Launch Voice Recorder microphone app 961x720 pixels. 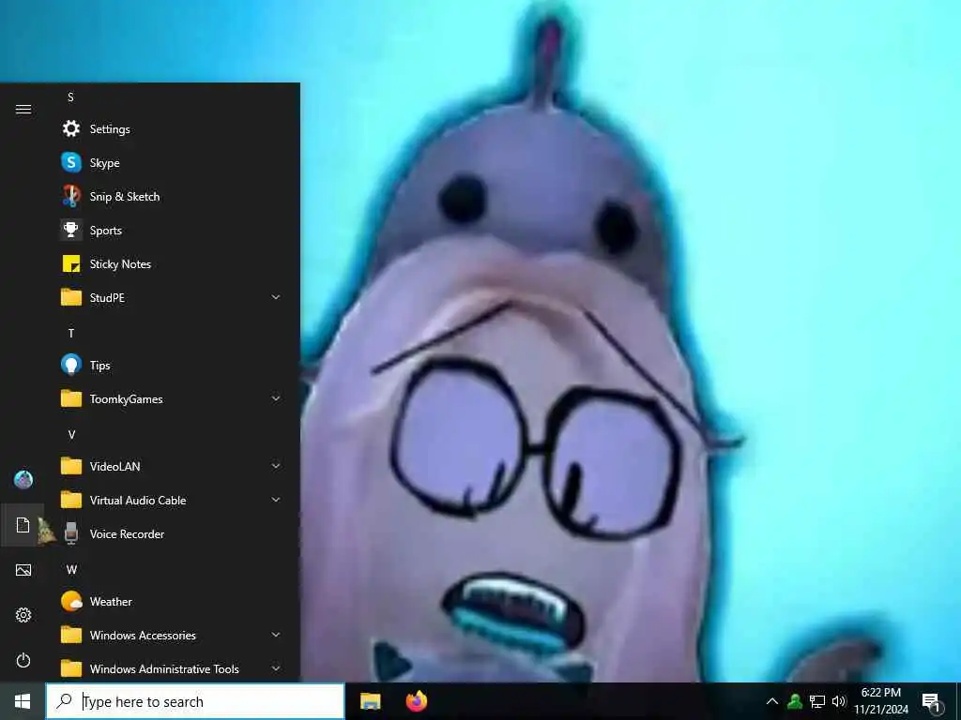coord(71,533)
